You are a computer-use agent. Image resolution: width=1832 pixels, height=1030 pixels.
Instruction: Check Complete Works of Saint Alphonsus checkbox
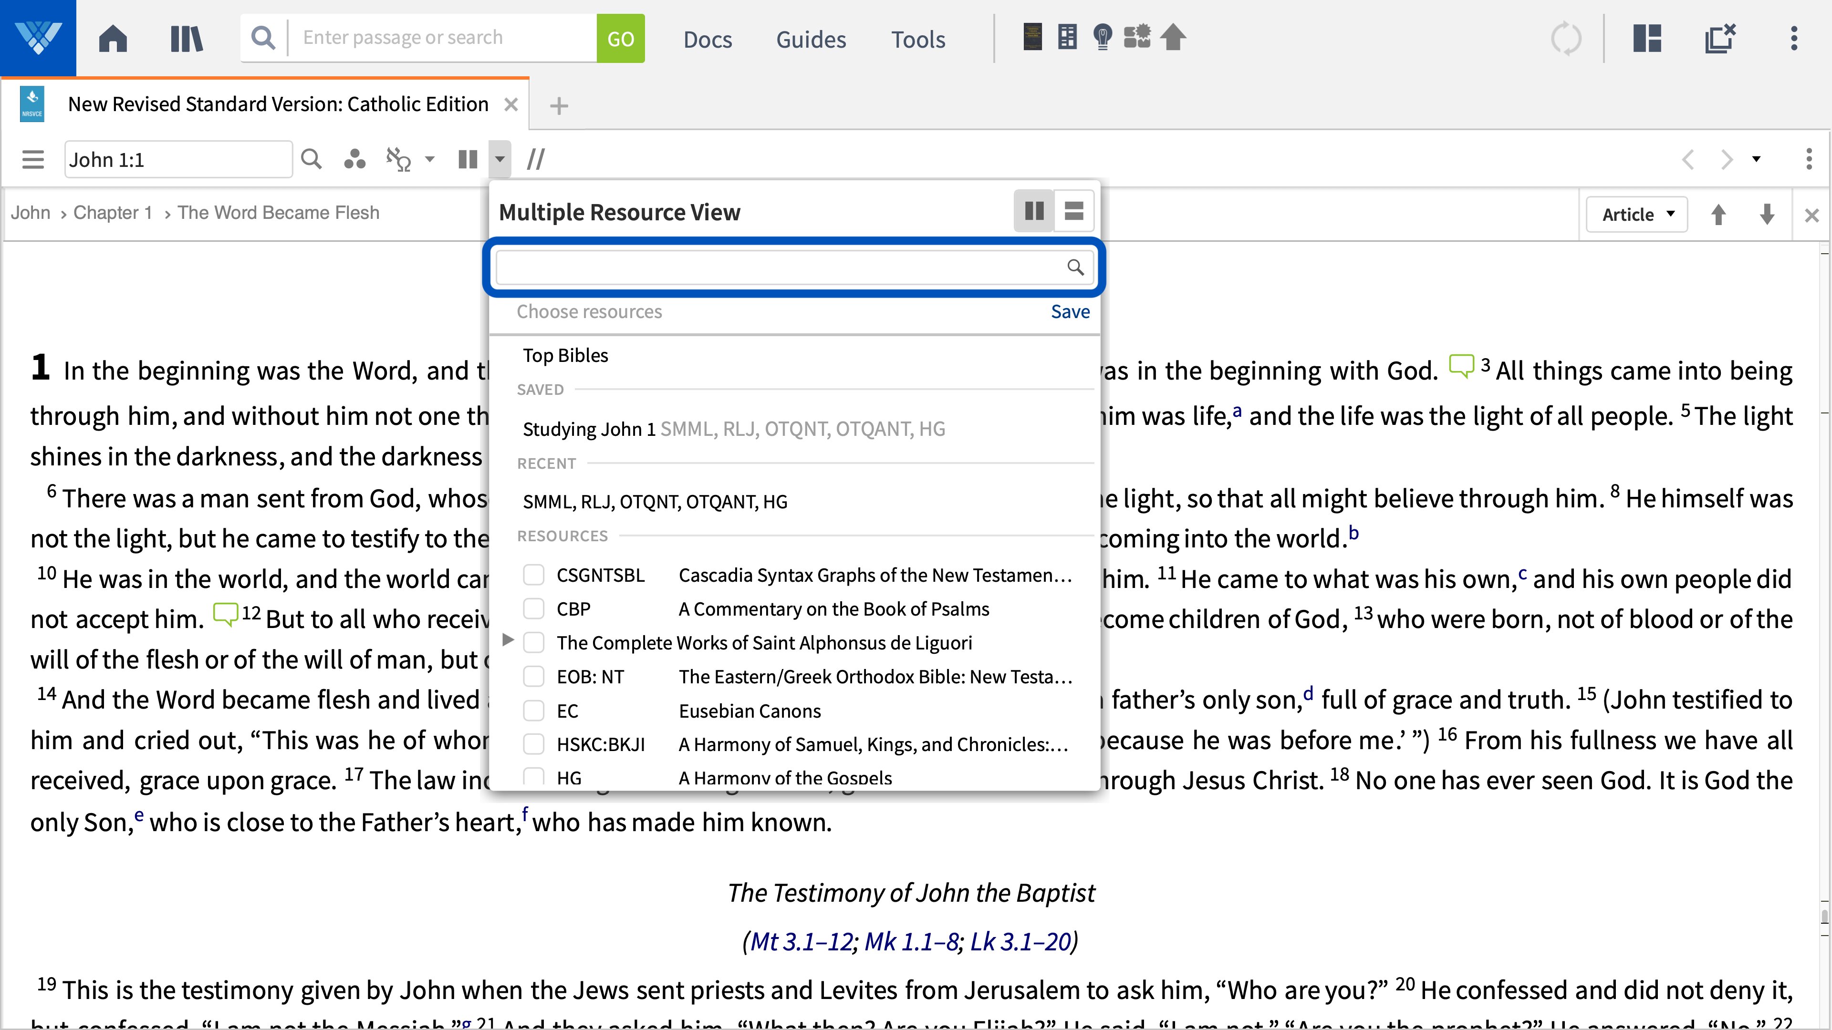coord(533,643)
